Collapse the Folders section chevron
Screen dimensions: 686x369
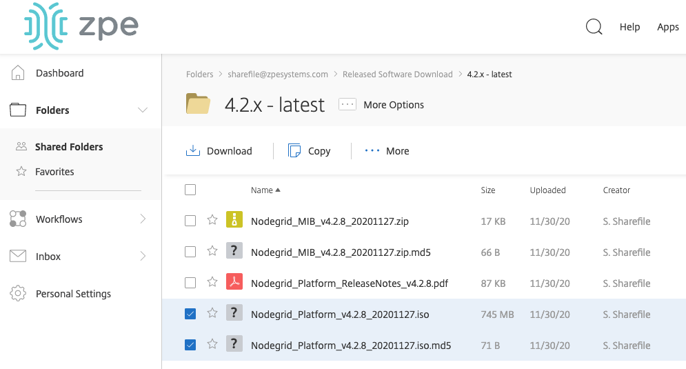click(x=143, y=110)
